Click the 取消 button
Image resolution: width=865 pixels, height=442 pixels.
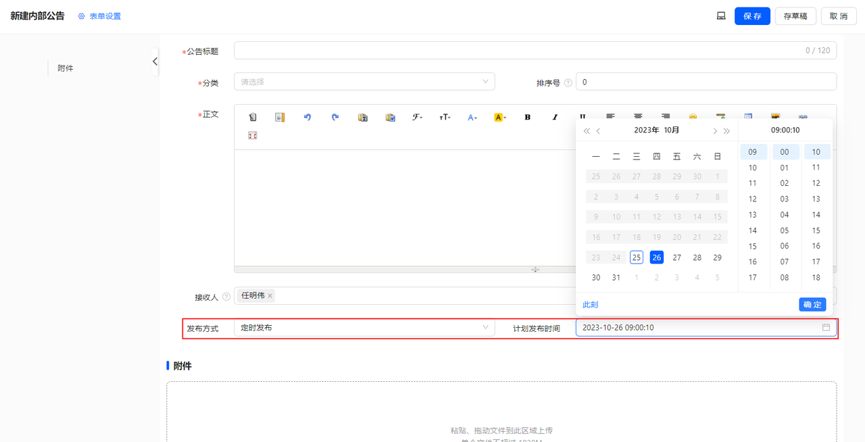point(839,16)
